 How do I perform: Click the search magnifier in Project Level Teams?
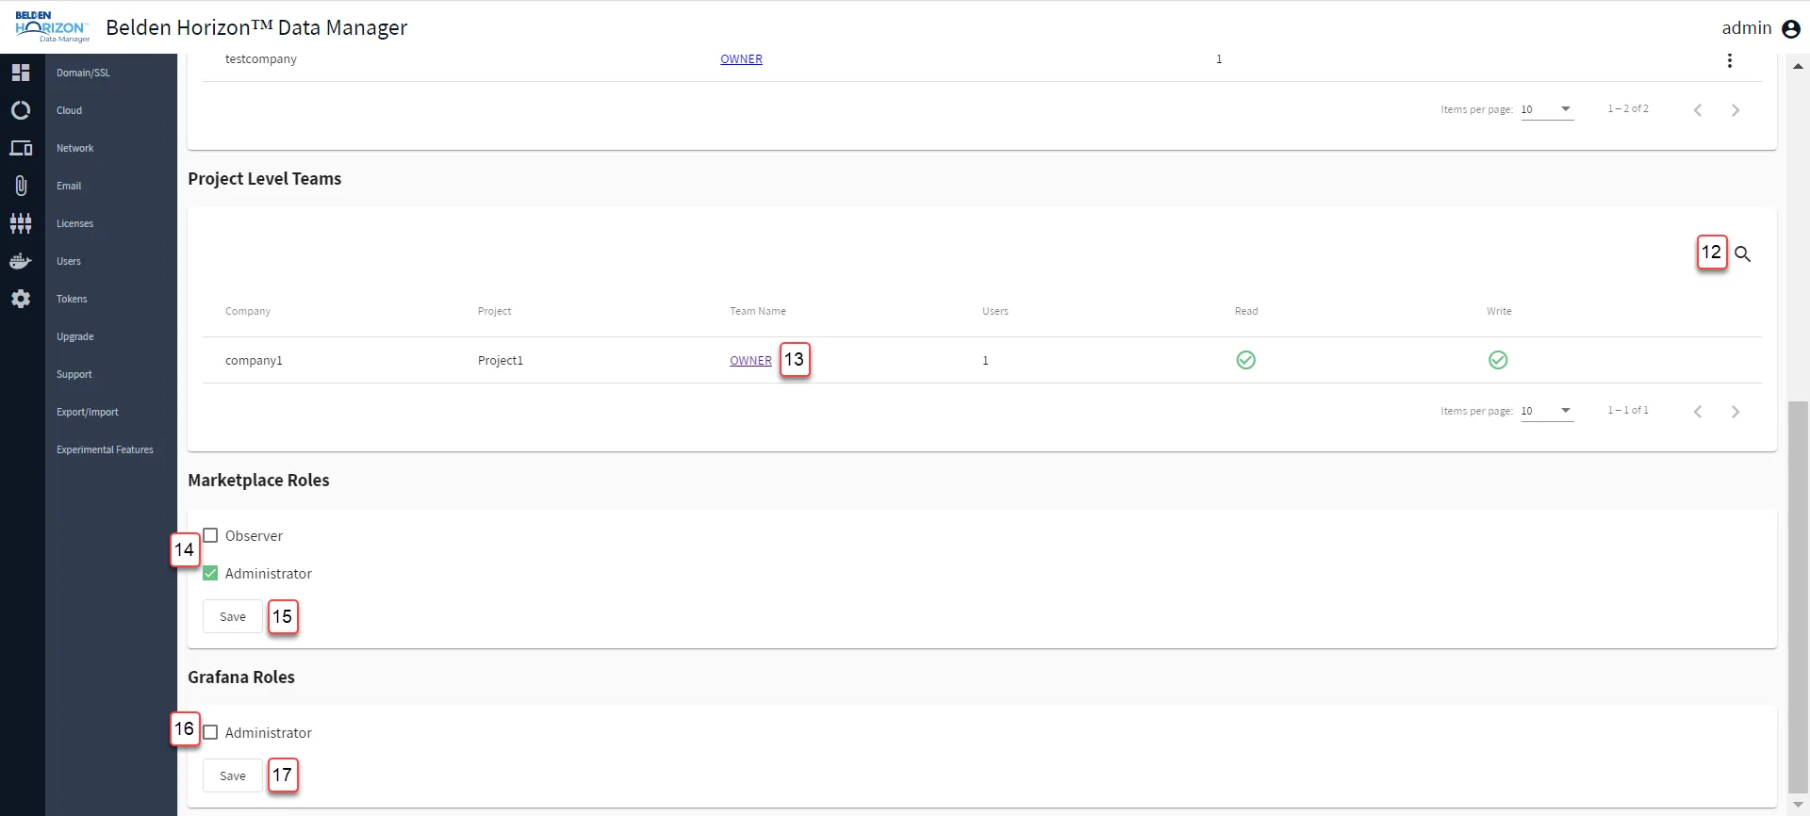[x=1743, y=254]
